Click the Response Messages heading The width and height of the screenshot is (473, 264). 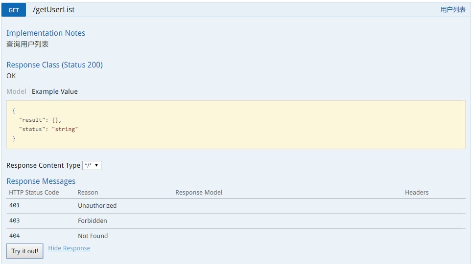(41, 181)
